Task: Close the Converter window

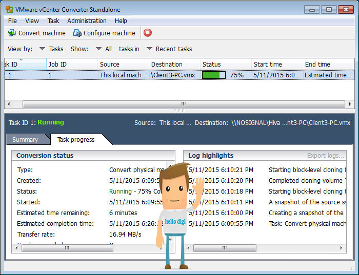Action: [346, 10]
